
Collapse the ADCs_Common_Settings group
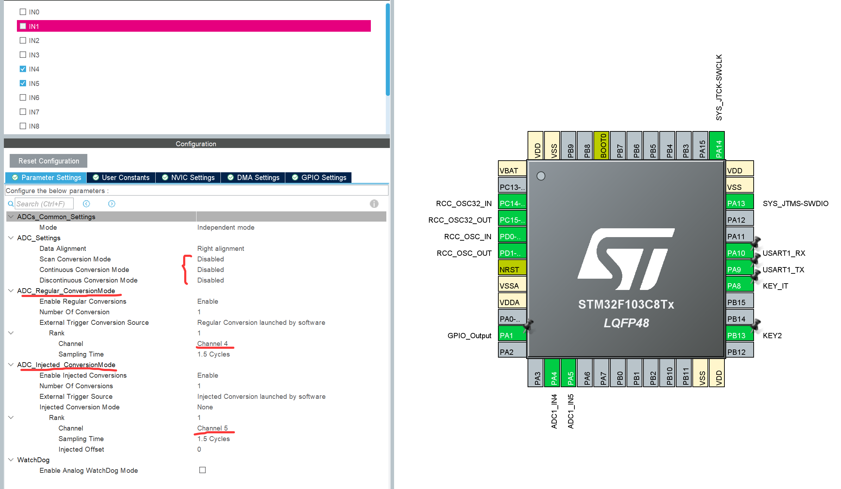[x=11, y=216]
